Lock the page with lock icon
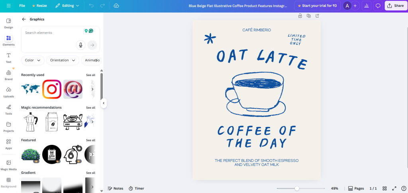 click(x=300, y=16)
